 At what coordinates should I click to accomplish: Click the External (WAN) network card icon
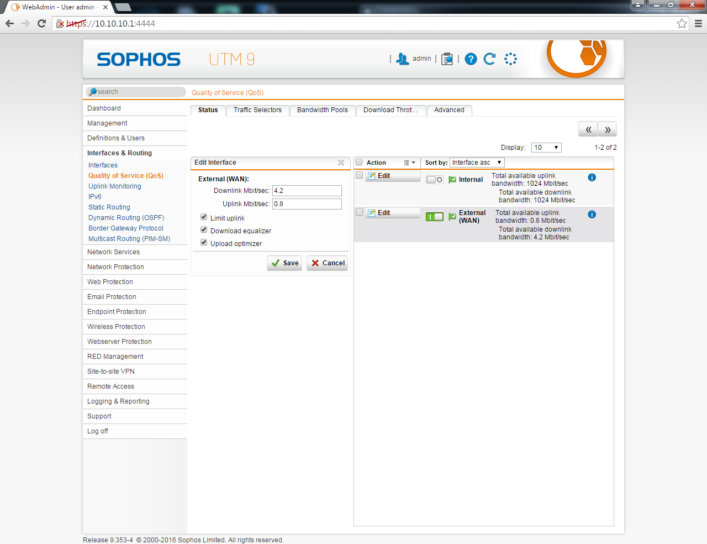coord(452,217)
